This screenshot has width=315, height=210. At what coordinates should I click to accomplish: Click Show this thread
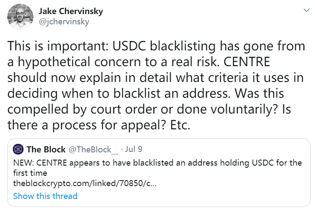point(45,196)
